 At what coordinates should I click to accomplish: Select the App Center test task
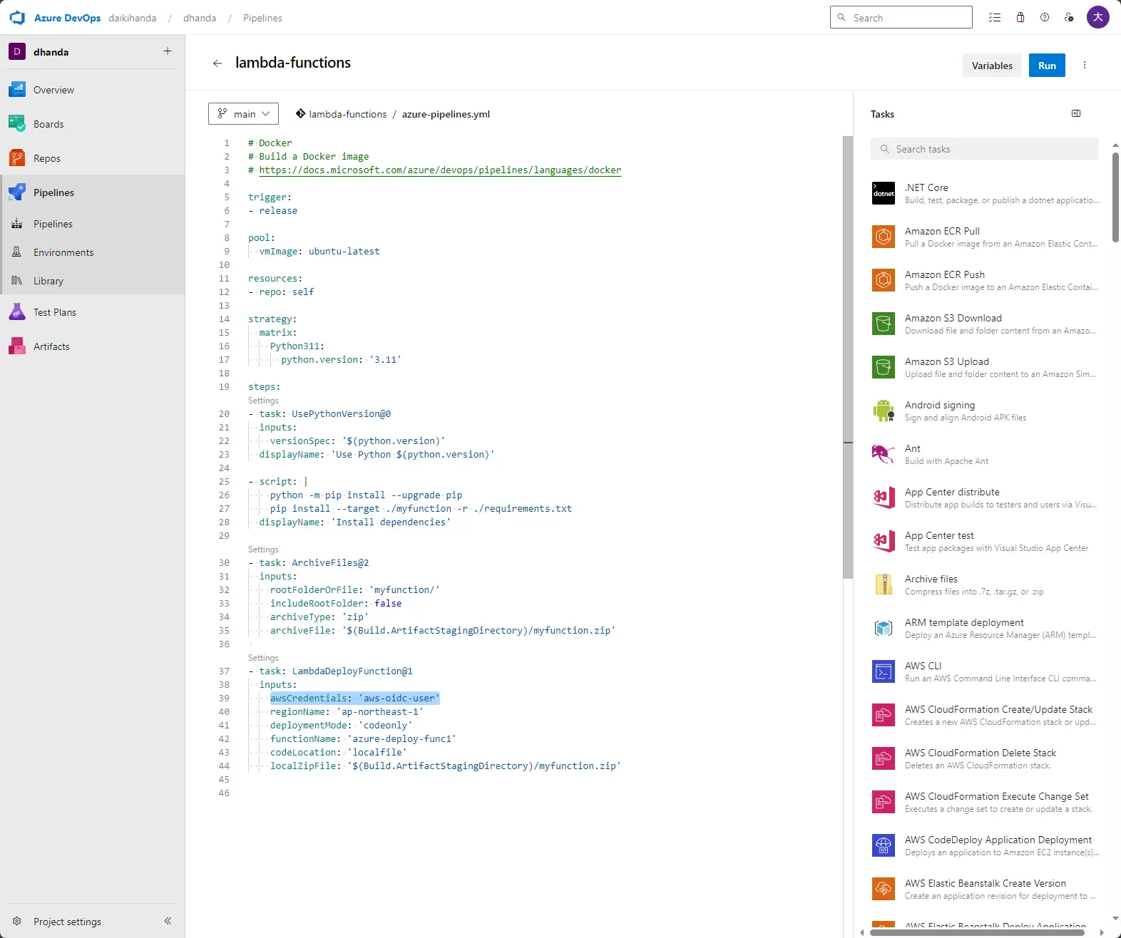click(x=984, y=541)
